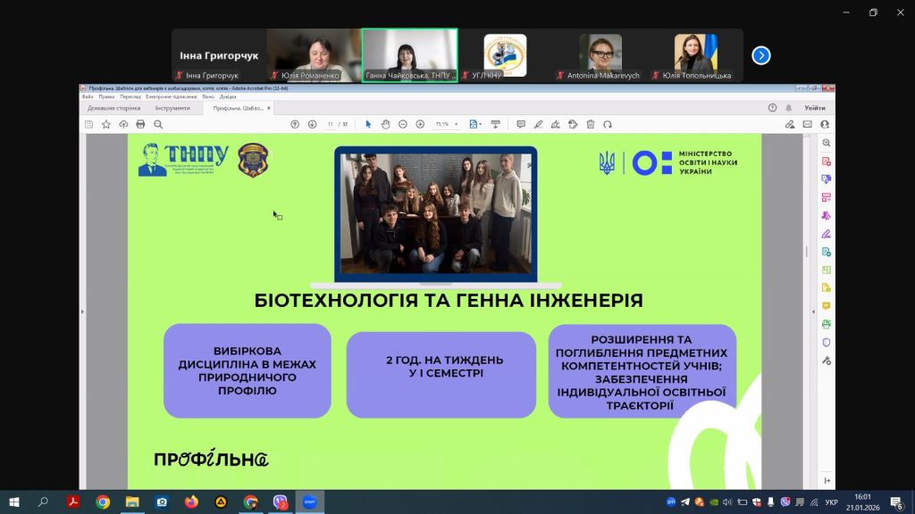Click the page number input field
The height and width of the screenshot is (514, 915).
pos(331,124)
